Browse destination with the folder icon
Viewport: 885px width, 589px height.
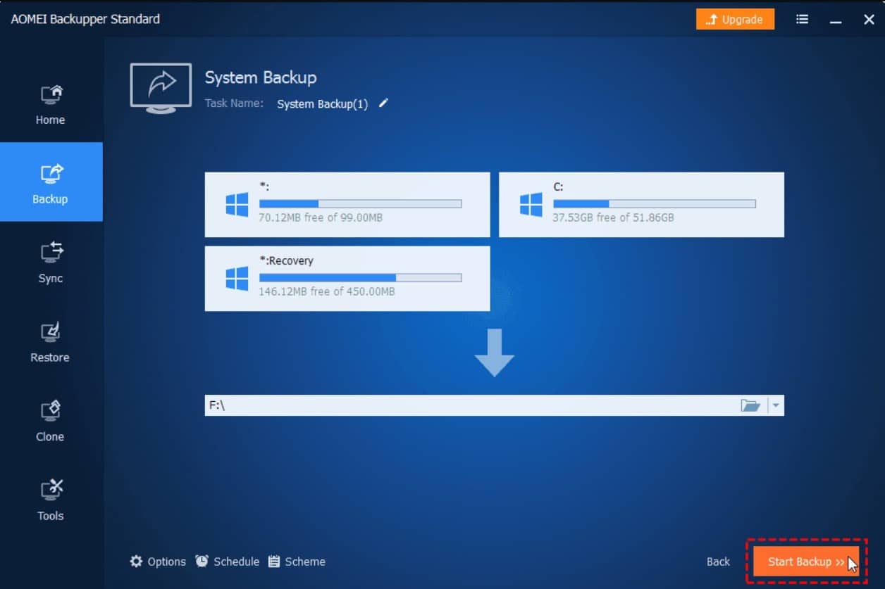750,405
